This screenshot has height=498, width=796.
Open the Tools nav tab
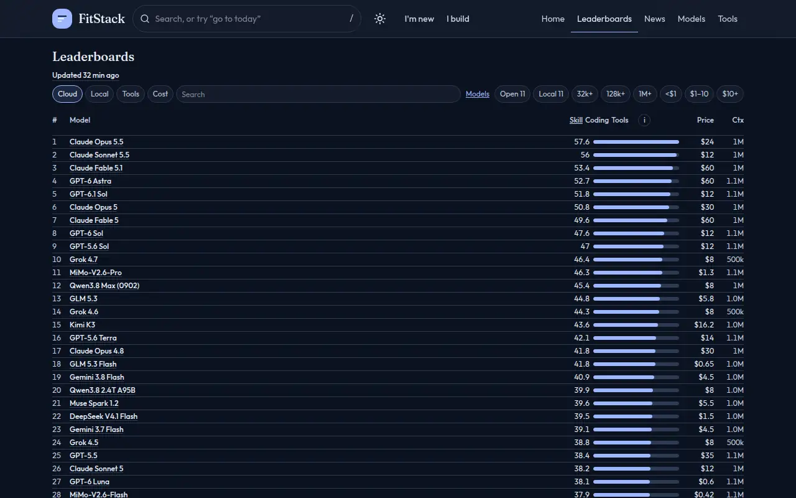point(728,19)
